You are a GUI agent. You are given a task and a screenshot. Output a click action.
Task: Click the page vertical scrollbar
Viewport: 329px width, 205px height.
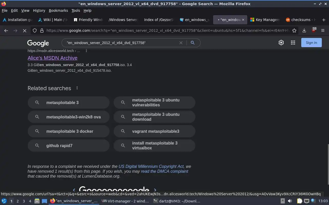[328, 164]
